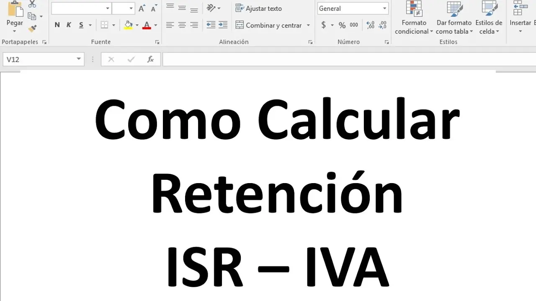Screen dimensions: 536x301
Task: Apply the 000 thousands separator style
Action: tap(354, 25)
